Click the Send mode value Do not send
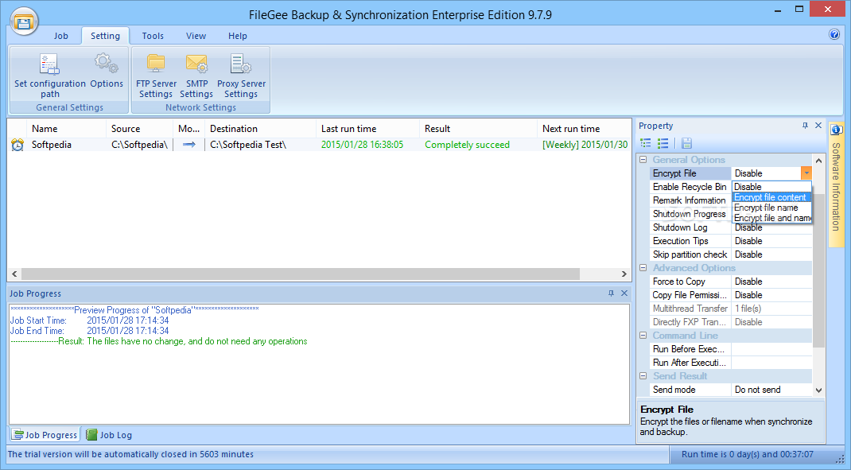 (x=771, y=390)
